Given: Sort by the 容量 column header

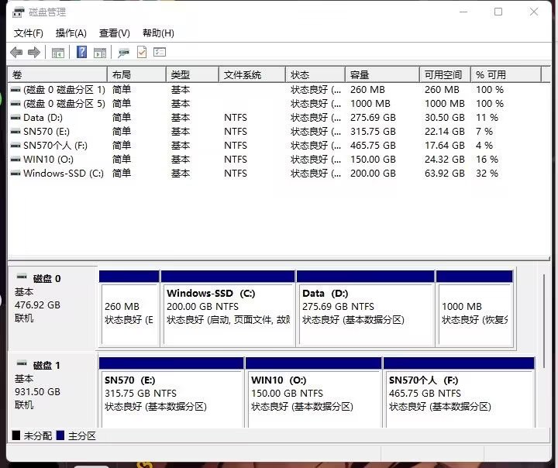Looking at the screenshot, I should click(381, 75).
